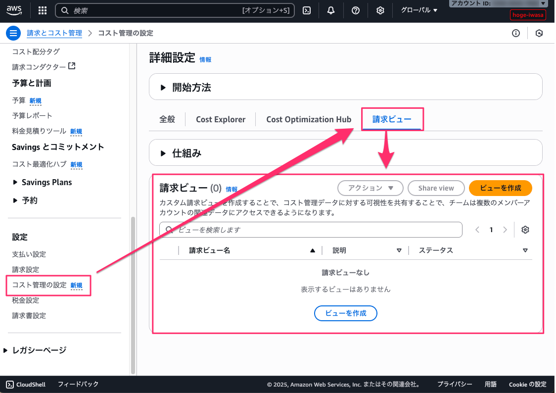Open 請求コンダクター in the sidebar
Viewport: 556px width, 393px height.
click(39, 67)
